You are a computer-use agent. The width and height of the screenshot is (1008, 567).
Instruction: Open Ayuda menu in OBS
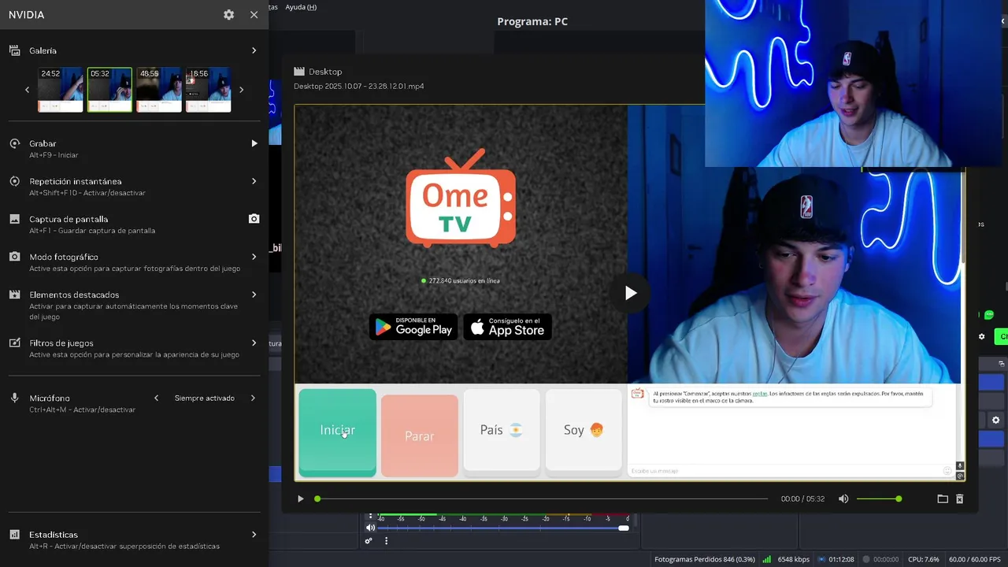[x=301, y=7]
